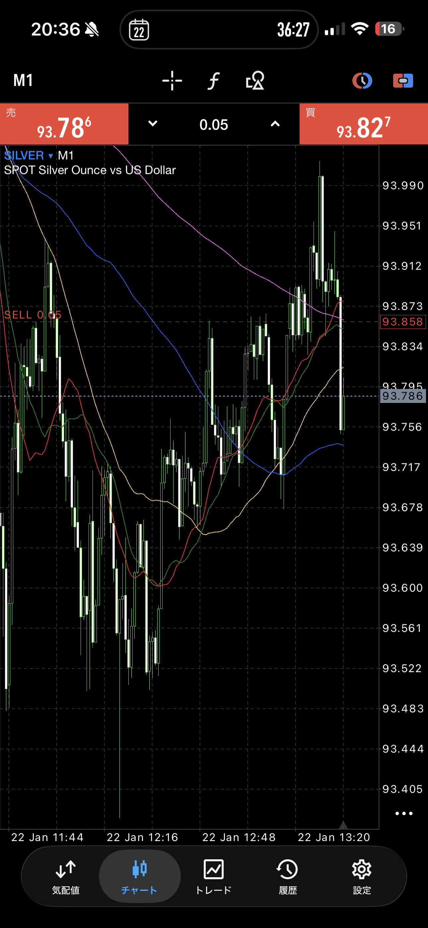Decrease lot size with down chevron

pyautogui.click(x=153, y=124)
